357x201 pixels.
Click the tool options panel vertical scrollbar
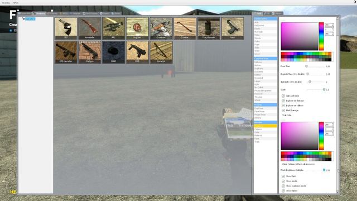point(337,105)
